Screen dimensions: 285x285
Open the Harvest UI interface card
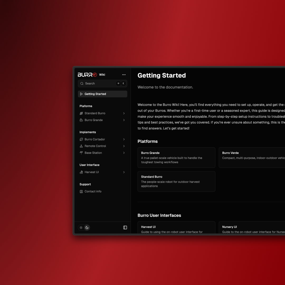[176, 227]
